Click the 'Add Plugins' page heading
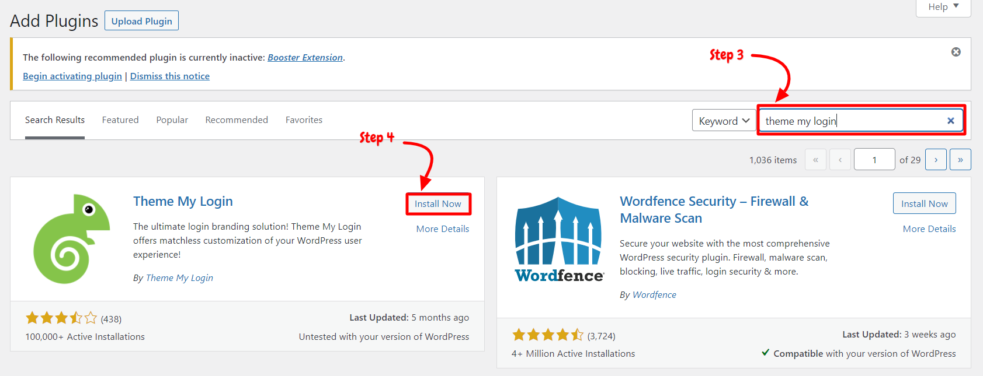 coord(54,21)
